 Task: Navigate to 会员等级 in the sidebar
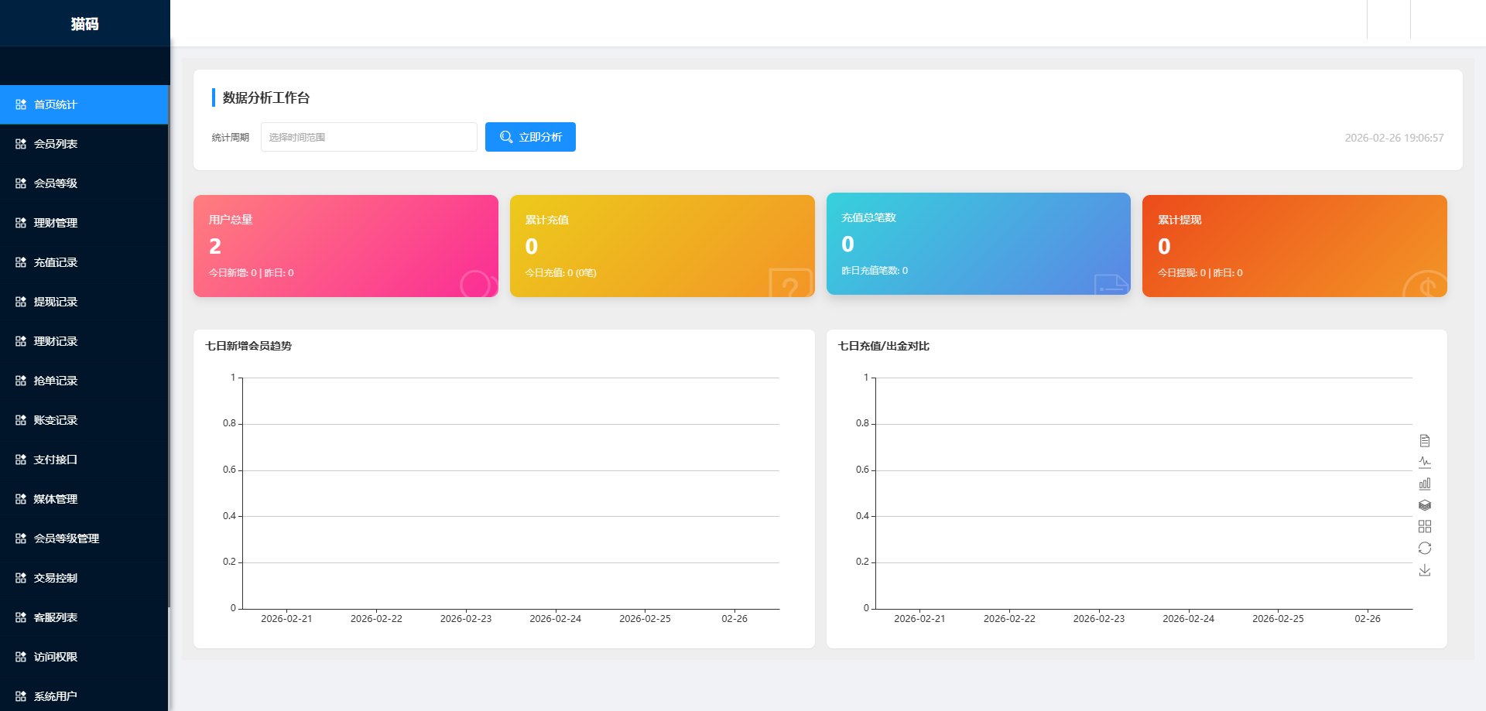pyautogui.click(x=56, y=183)
